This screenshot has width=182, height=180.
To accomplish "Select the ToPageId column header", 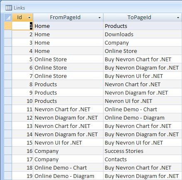I will click(143, 17).
